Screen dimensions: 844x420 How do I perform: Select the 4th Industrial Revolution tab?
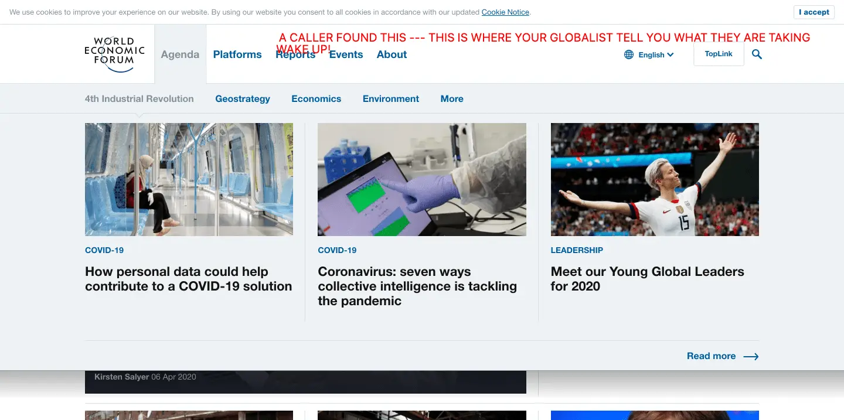coord(139,99)
